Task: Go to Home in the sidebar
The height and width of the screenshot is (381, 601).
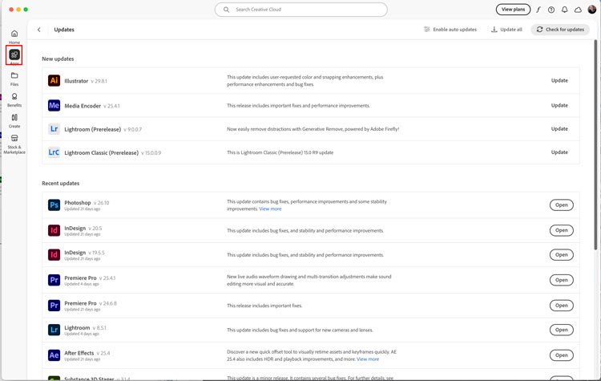Action: tap(14, 37)
